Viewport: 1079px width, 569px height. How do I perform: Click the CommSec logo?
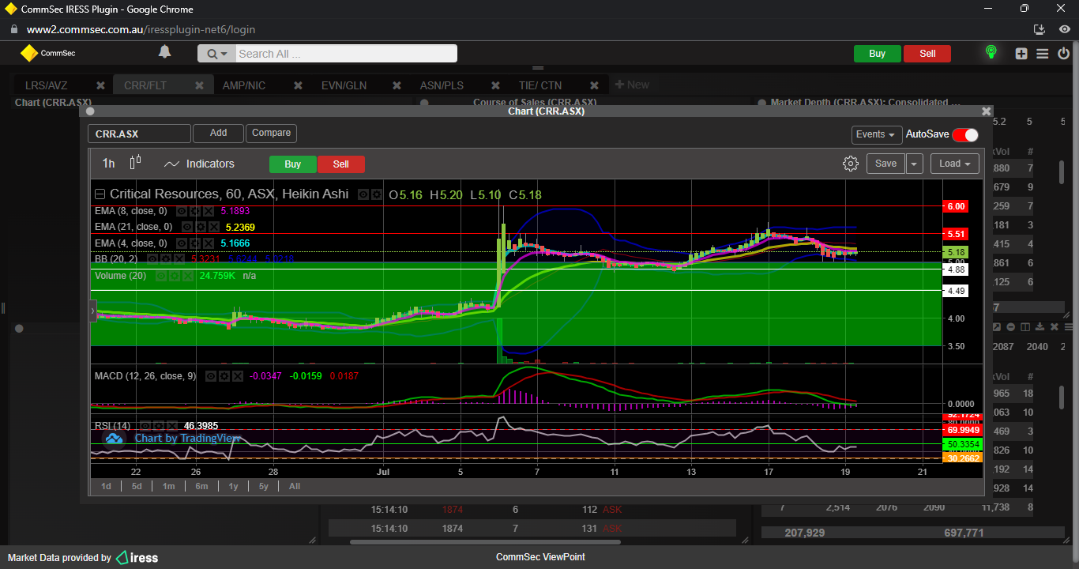47,53
